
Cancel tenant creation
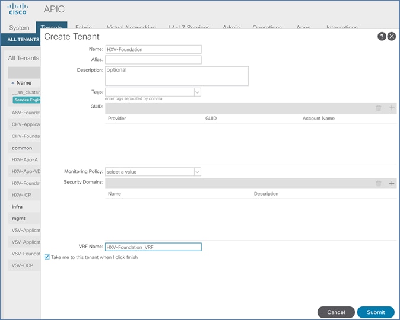pyautogui.click(x=336, y=312)
